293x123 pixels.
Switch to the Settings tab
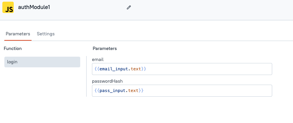46,34
